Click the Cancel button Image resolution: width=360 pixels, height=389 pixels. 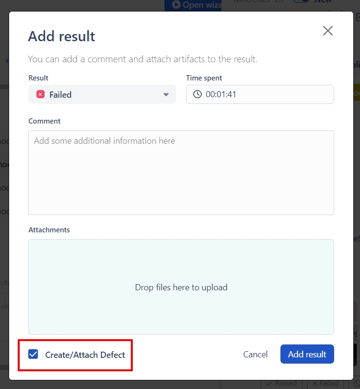click(x=255, y=355)
